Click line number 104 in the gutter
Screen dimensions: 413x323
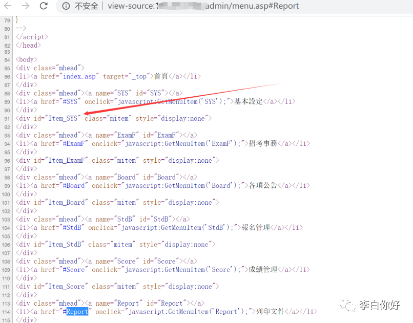point(6,228)
